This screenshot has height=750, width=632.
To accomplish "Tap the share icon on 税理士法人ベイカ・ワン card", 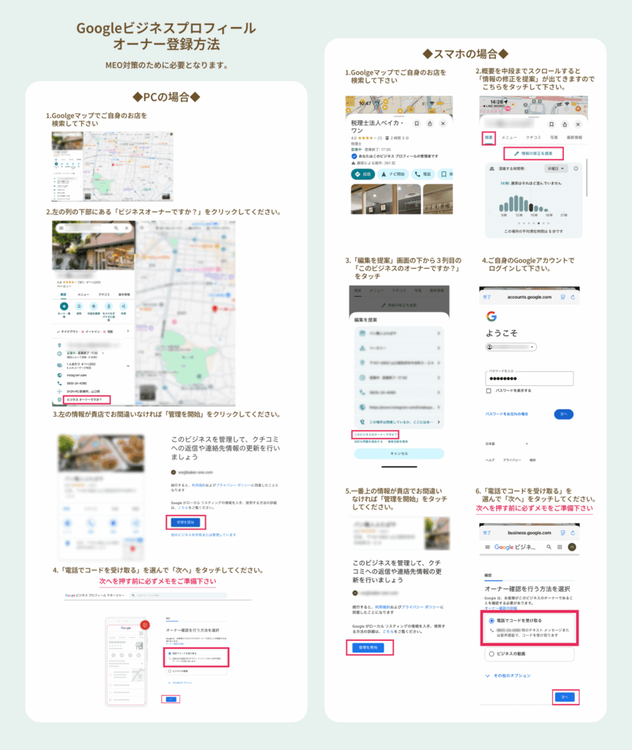I will coord(429,124).
